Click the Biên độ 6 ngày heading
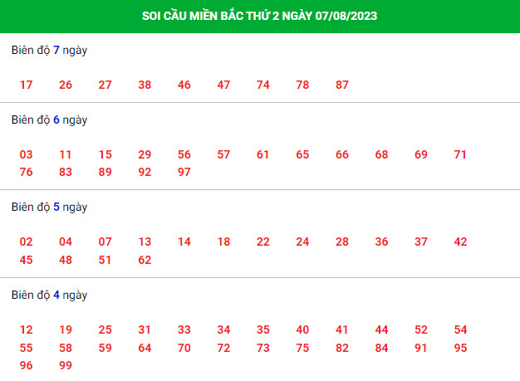This screenshot has width=520, height=381. [x=49, y=120]
